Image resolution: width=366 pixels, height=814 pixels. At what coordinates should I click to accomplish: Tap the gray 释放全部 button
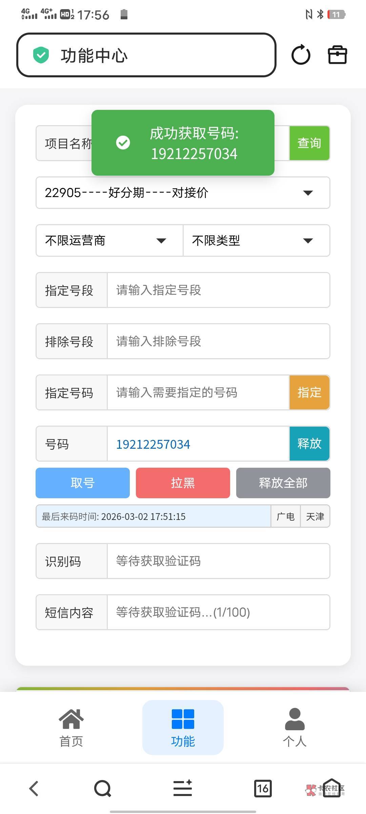(283, 483)
